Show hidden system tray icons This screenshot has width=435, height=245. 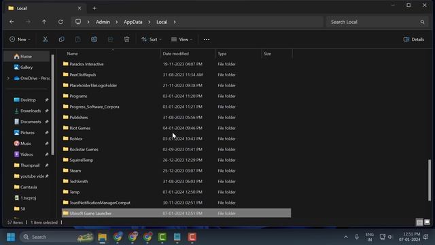coord(346,237)
